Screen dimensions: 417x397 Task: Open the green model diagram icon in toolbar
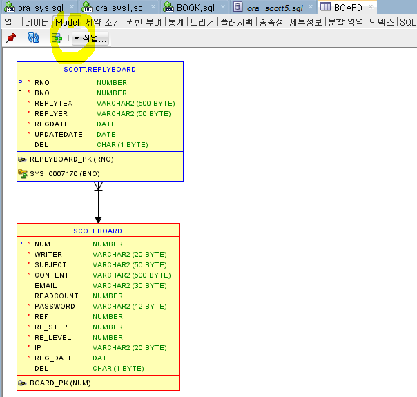57,39
